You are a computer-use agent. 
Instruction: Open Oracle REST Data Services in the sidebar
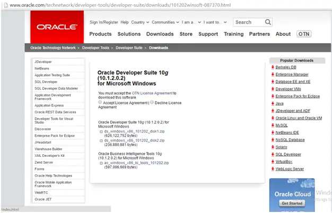58,112
